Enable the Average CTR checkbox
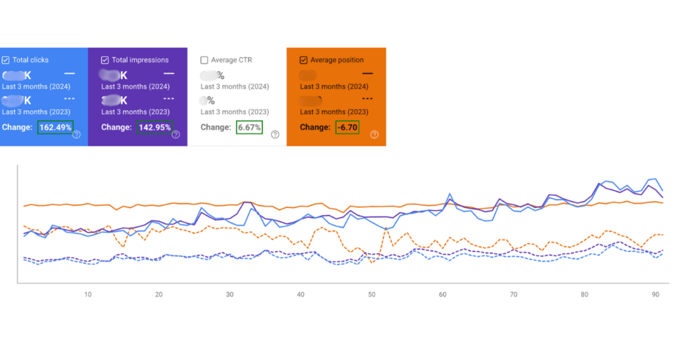Viewport: 674px width, 352px height. 204,60
